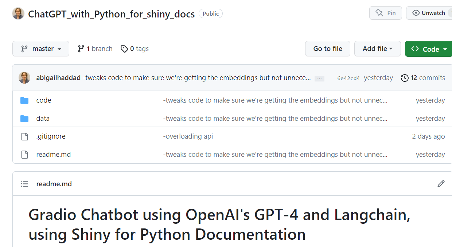Click the data folder icon
Image resolution: width=452 pixels, height=247 pixels.
coord(24,119)
